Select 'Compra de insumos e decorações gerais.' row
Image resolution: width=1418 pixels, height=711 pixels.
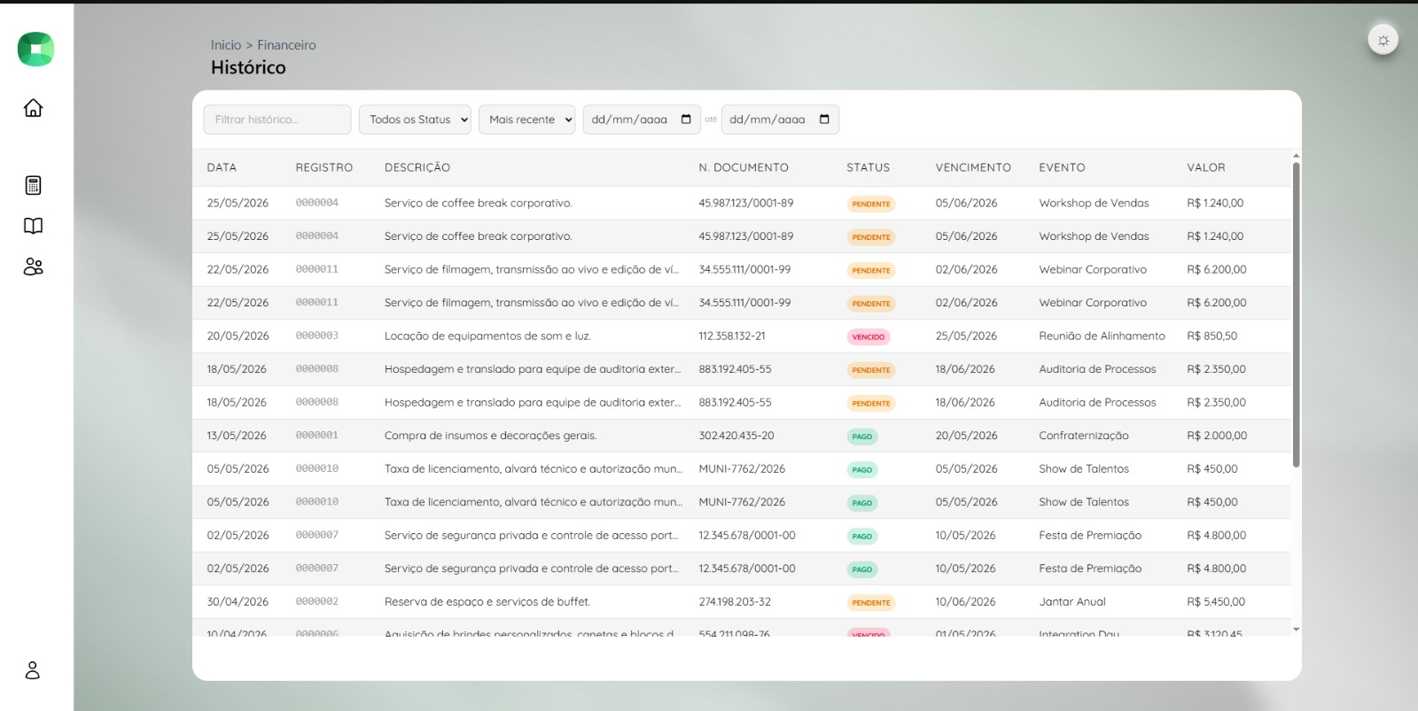[x=741, y=436]
